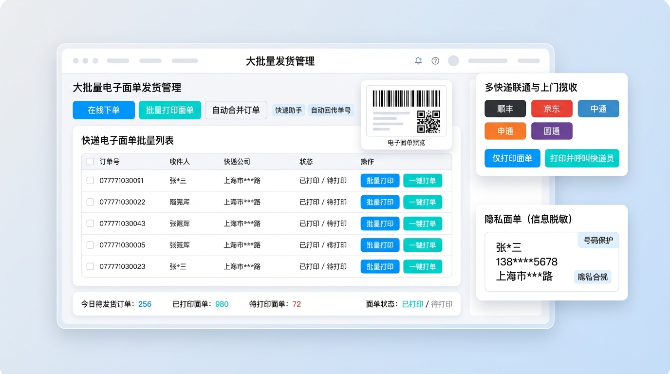This screenshot has width=670, height=374.
Task: Click 打印并呼叫快递员 button
Action: pyautogui.click(x=582, y=158)
